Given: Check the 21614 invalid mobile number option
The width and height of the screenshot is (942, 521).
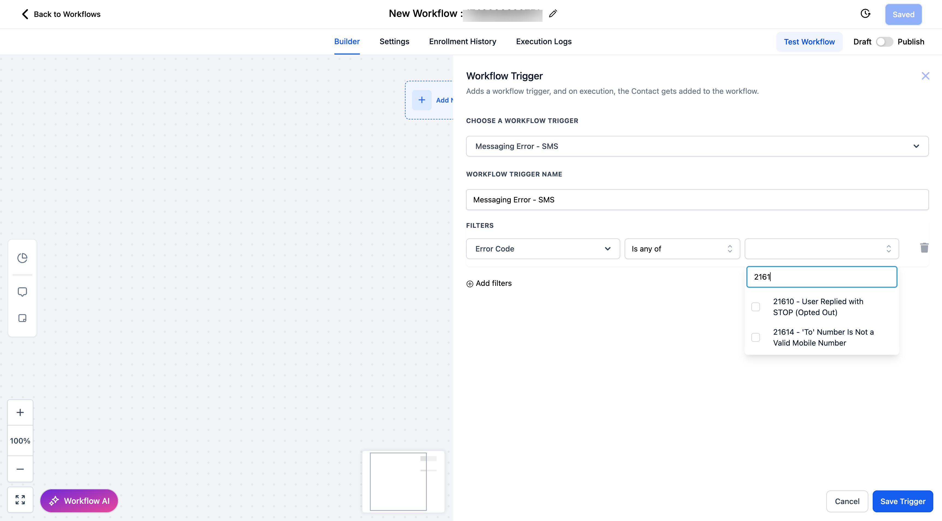Looking at the screenshot, I should pyautogui.click(x=756, y=337).
